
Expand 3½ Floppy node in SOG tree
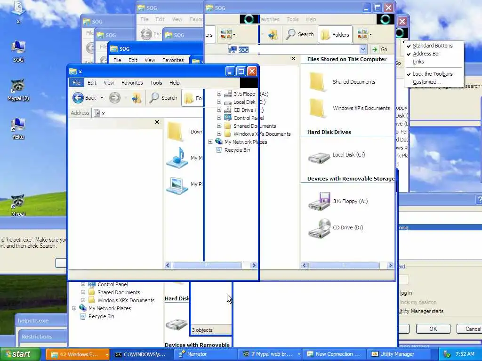tap(219, 94)
